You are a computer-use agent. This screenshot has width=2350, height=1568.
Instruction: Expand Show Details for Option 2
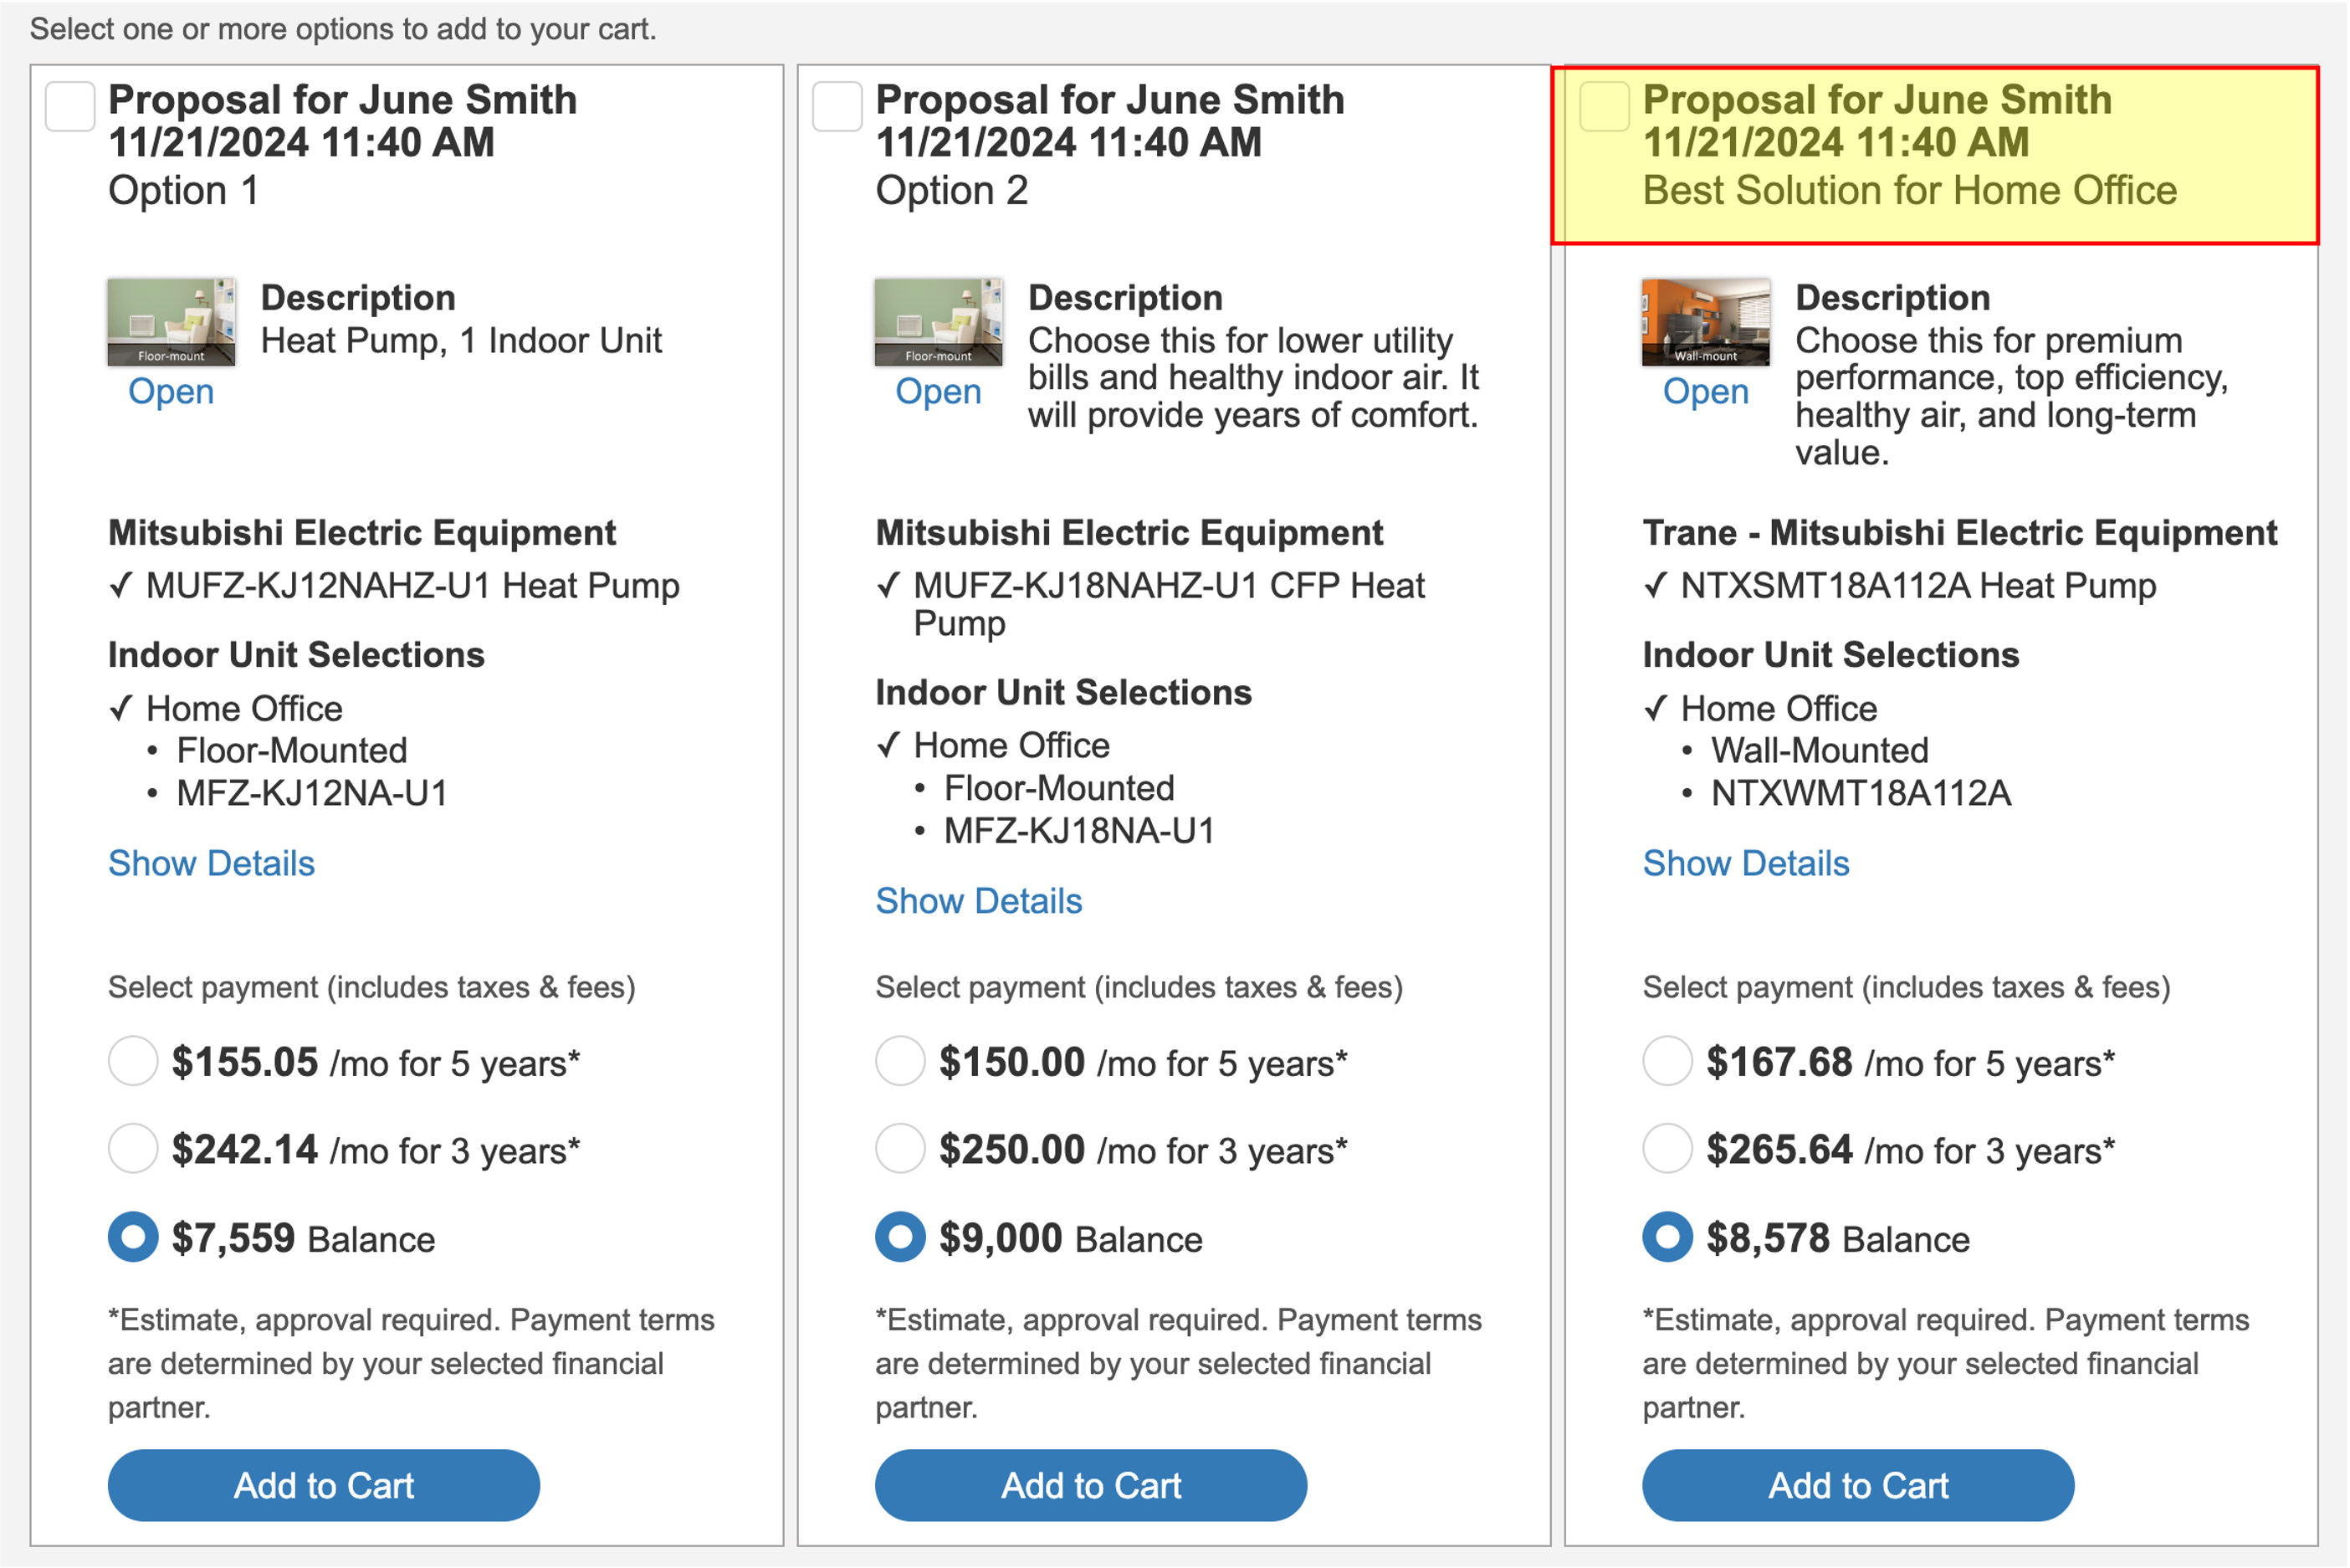coord(980,901)
